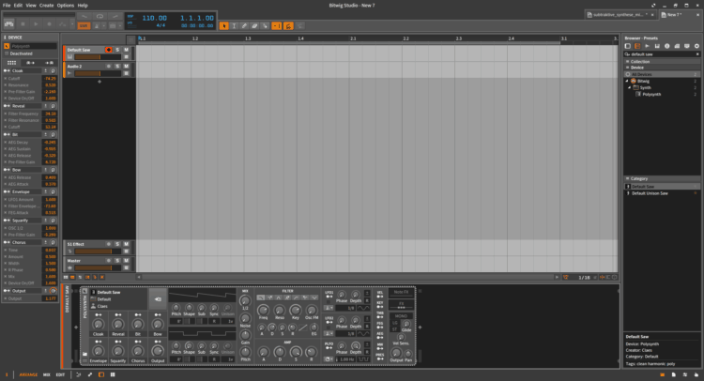Image resolution: width=704 pixels, height=381 pixels.
Task: Open the Options menu
Action: [66, 6]
